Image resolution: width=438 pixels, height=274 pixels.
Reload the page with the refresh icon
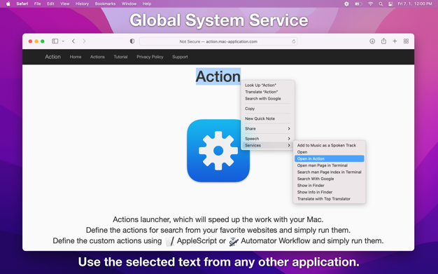294,41
